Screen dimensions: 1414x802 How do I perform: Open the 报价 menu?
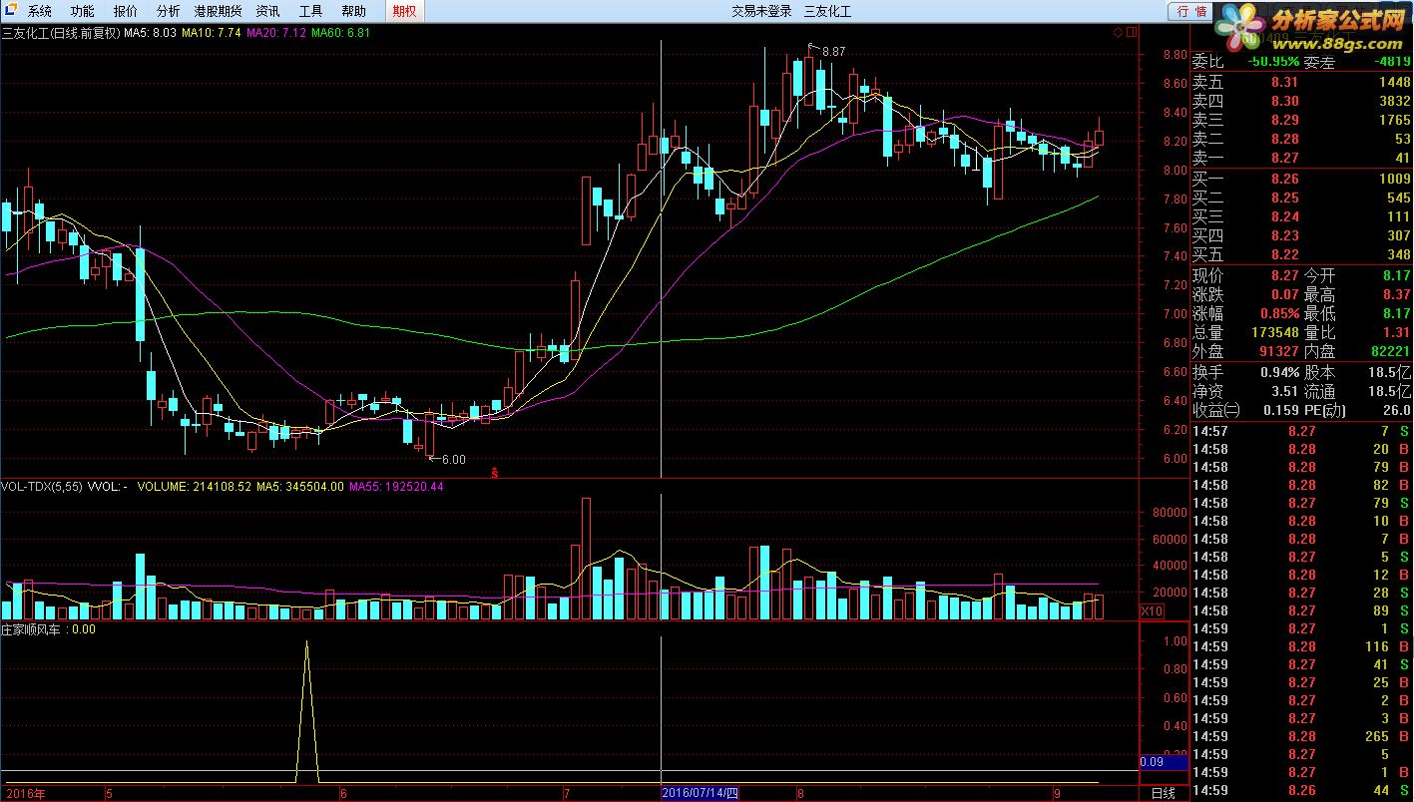[126, 11]
